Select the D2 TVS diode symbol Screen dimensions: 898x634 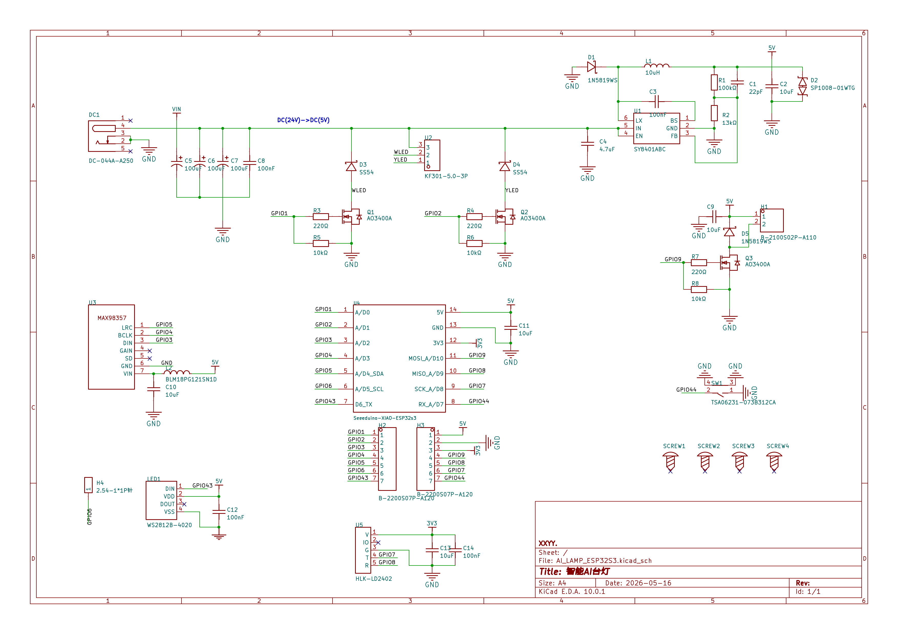[802, 86]
